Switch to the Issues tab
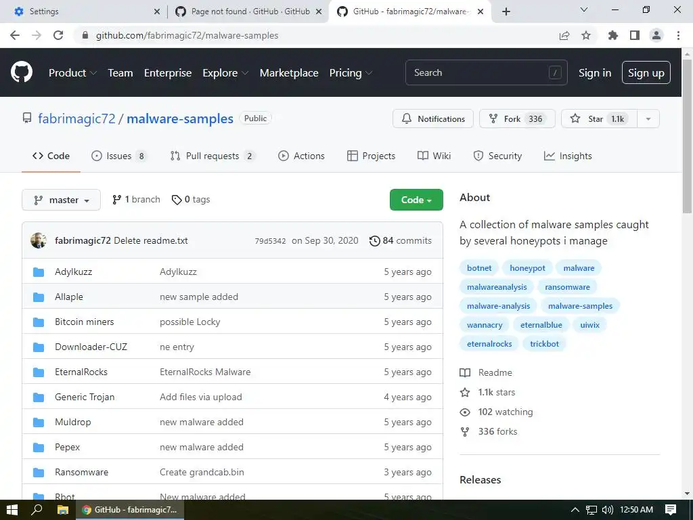Viewport: 693px width, 520px height. [119, 156]
